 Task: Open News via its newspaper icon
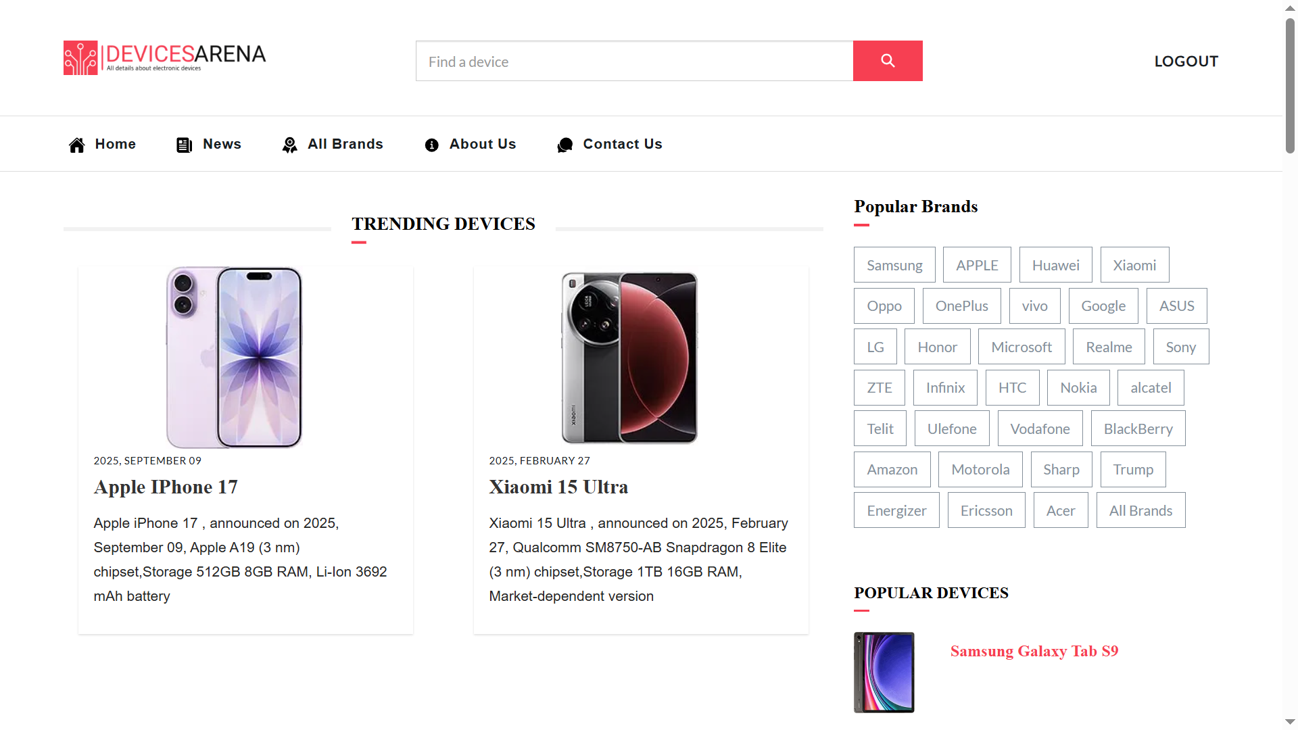pos(183,144)
